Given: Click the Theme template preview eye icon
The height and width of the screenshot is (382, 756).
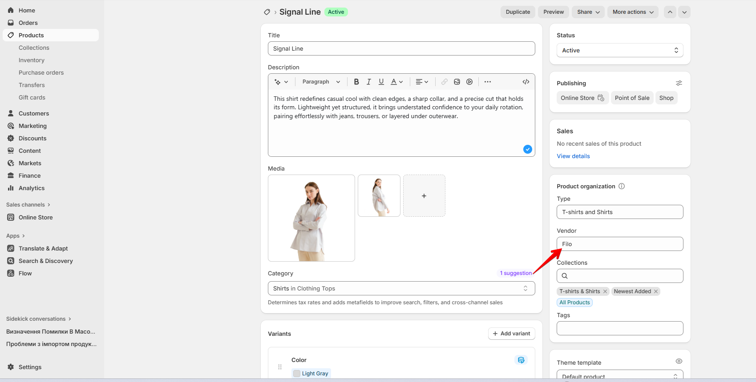Looking at the screenshot, I should [x=679, y=361].
